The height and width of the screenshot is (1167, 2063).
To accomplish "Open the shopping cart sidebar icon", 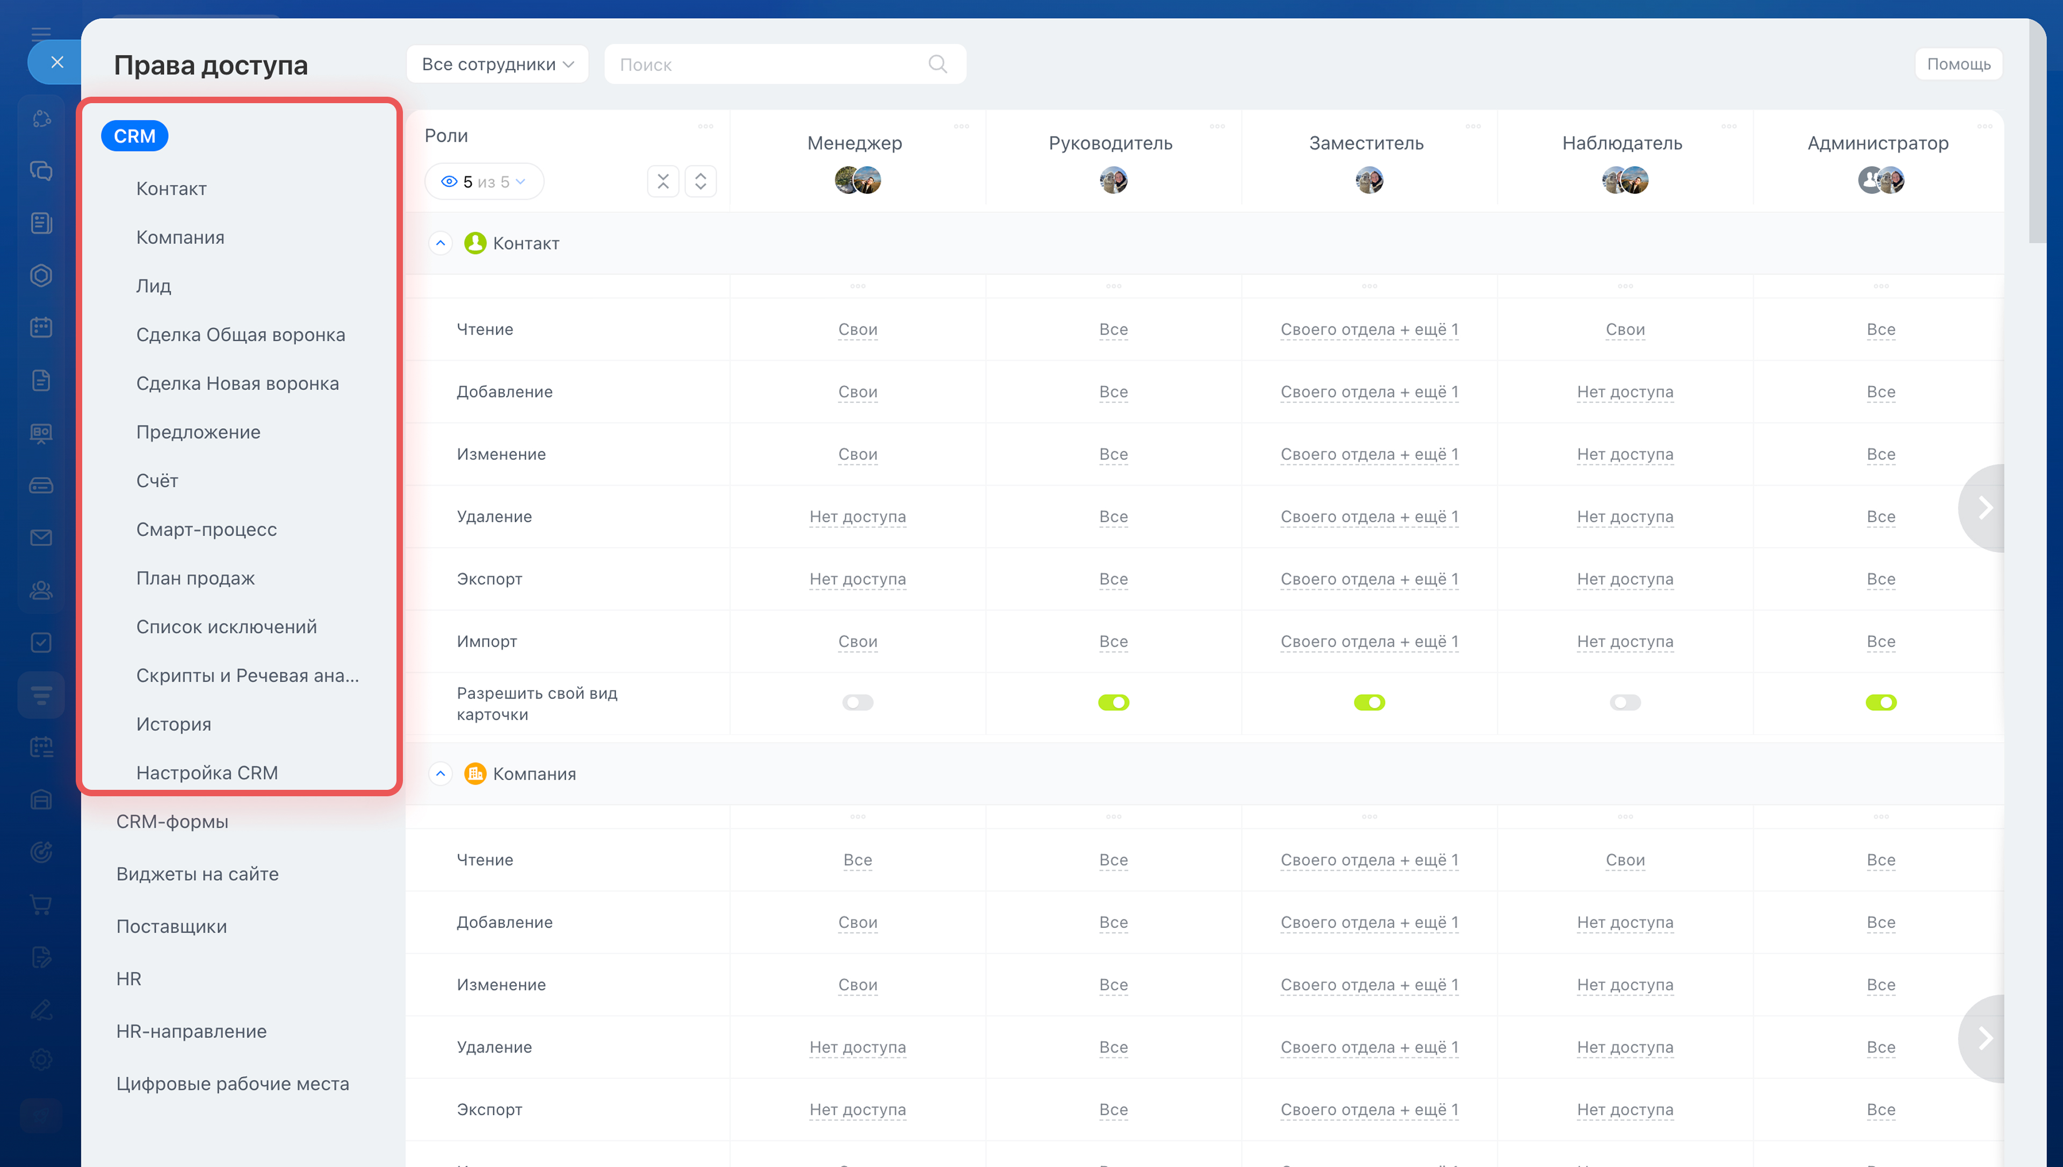I will click(42, 904).
